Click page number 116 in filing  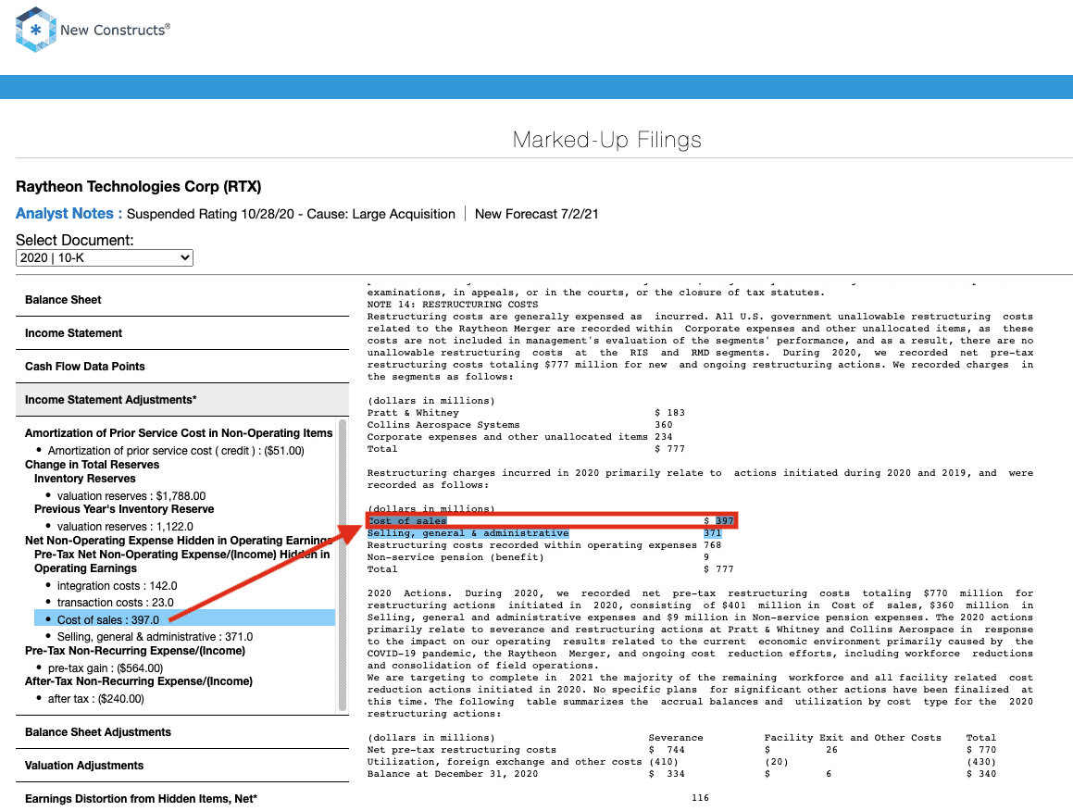pos(700,798)
